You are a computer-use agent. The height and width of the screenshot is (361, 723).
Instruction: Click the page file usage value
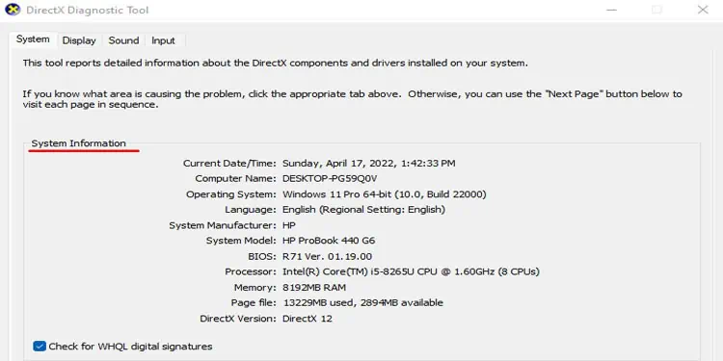click(362, 303)
